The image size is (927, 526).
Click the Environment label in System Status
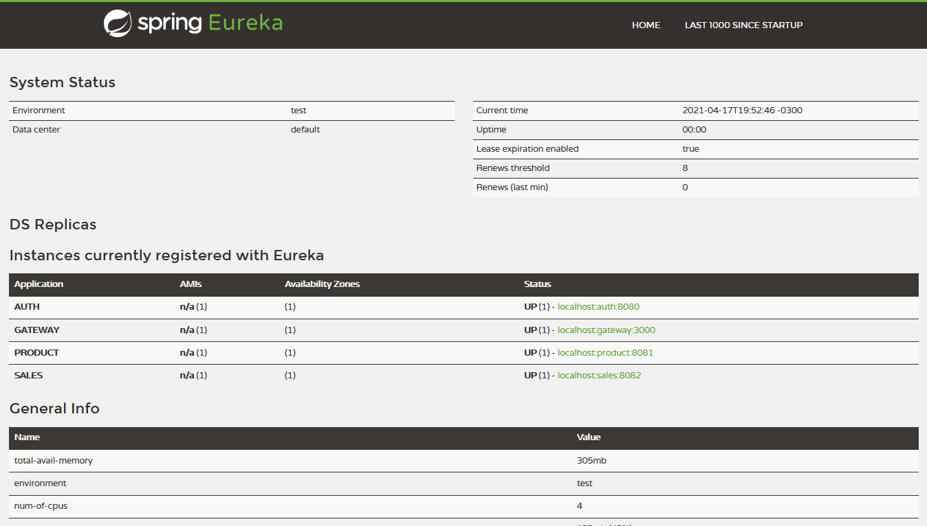coord(39,111)
